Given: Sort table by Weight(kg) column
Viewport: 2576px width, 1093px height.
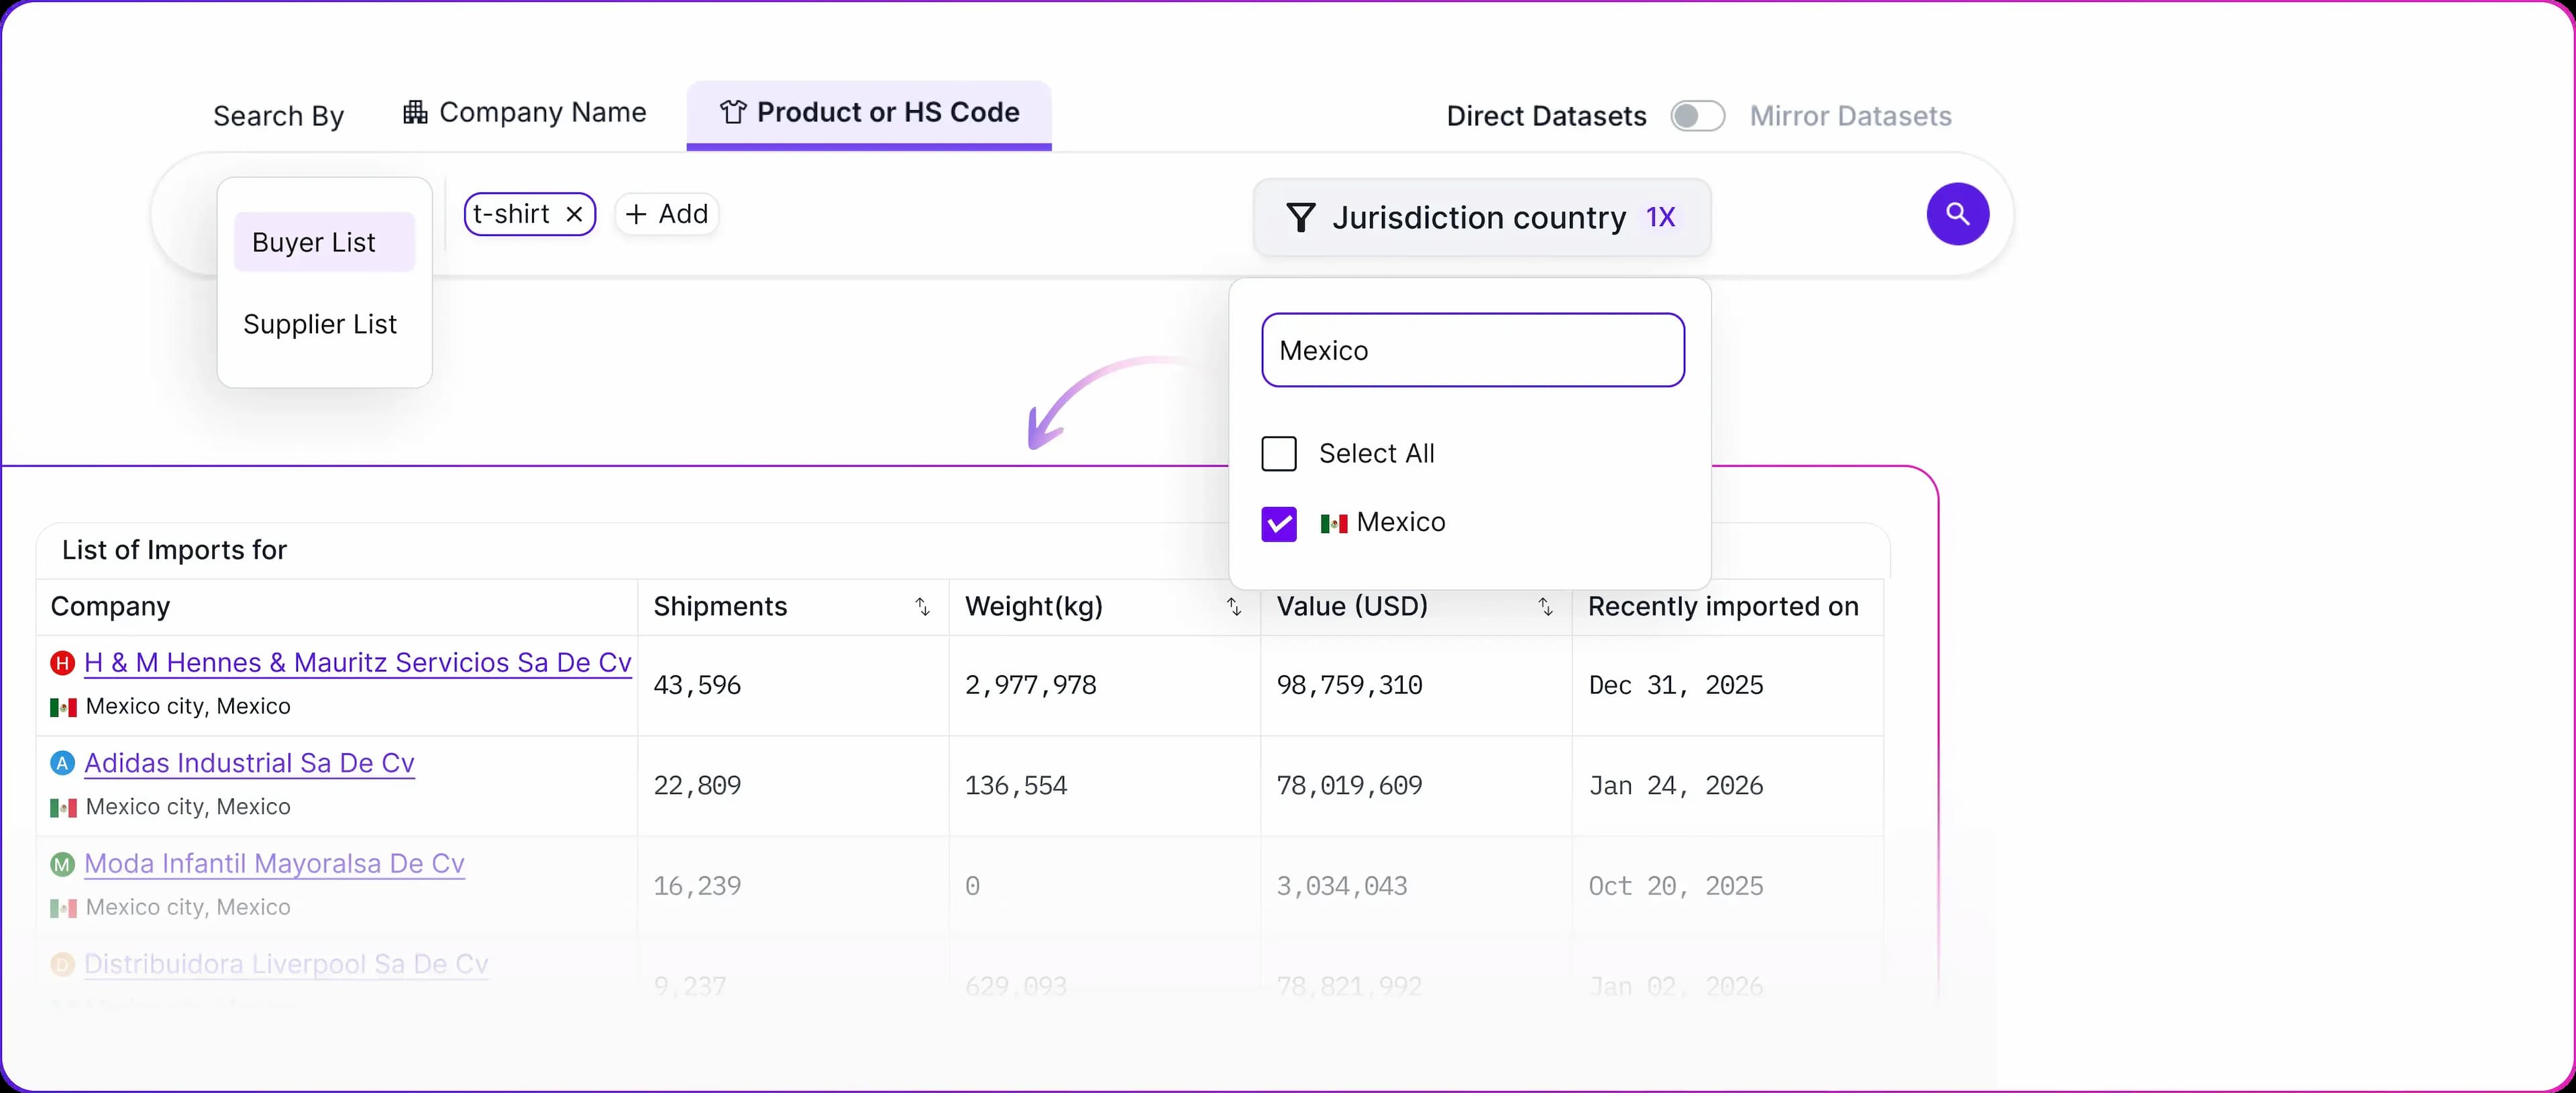Looking at the screenshot, I should click(x=1233, y=607).
